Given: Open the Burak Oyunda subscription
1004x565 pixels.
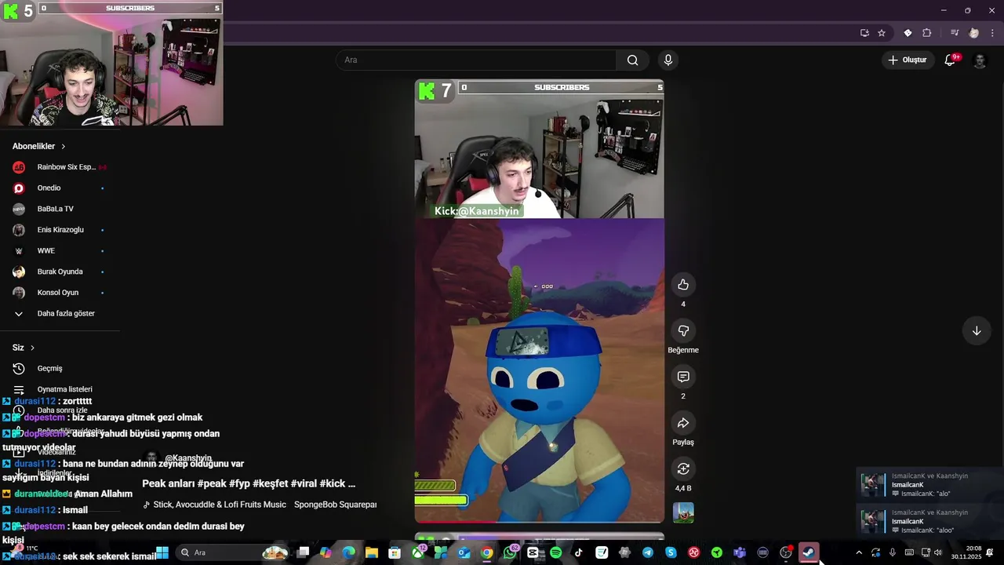Looking at the screenshot, I should click(60, 272).
